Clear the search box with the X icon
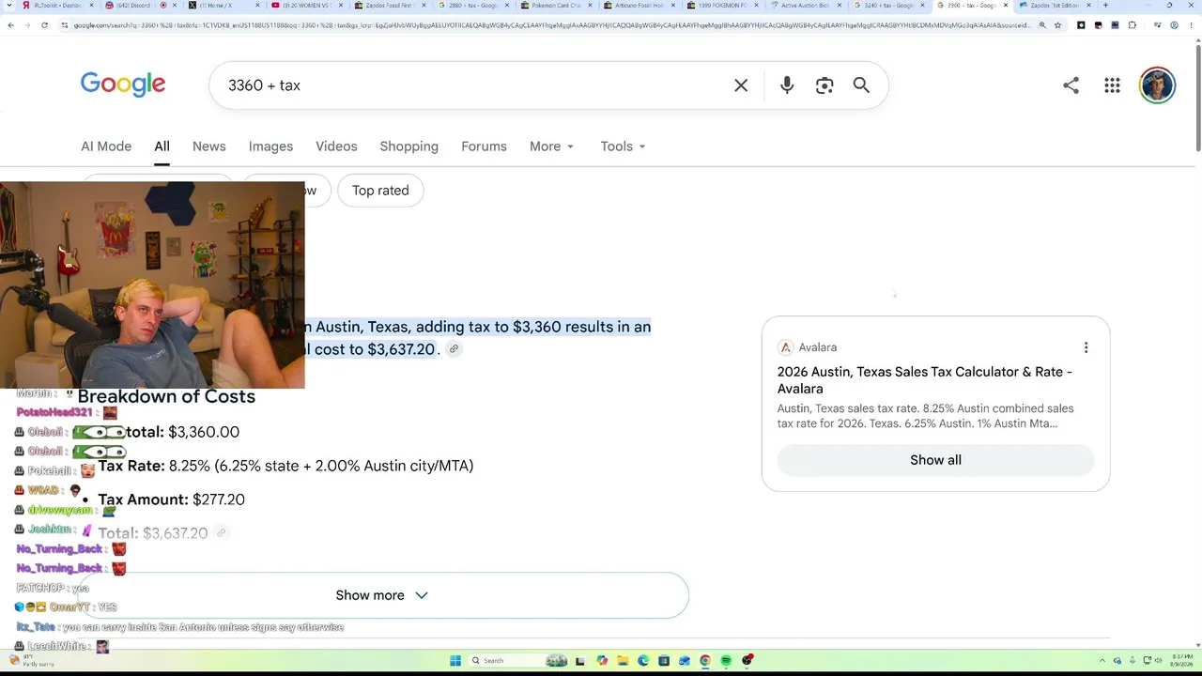 [741, 85]
